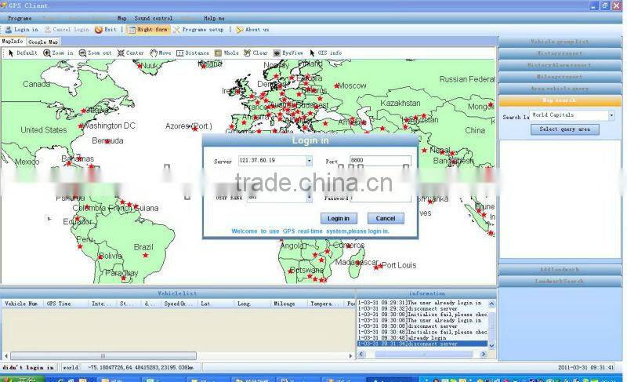Click information log scroll left arrow
The height and width of the screenshot is (382, 627).
pos(361,355)
